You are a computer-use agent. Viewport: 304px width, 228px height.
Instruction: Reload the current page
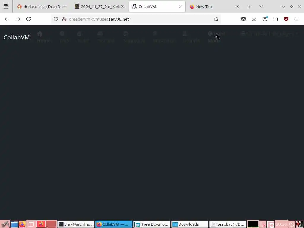coord(28,19)
